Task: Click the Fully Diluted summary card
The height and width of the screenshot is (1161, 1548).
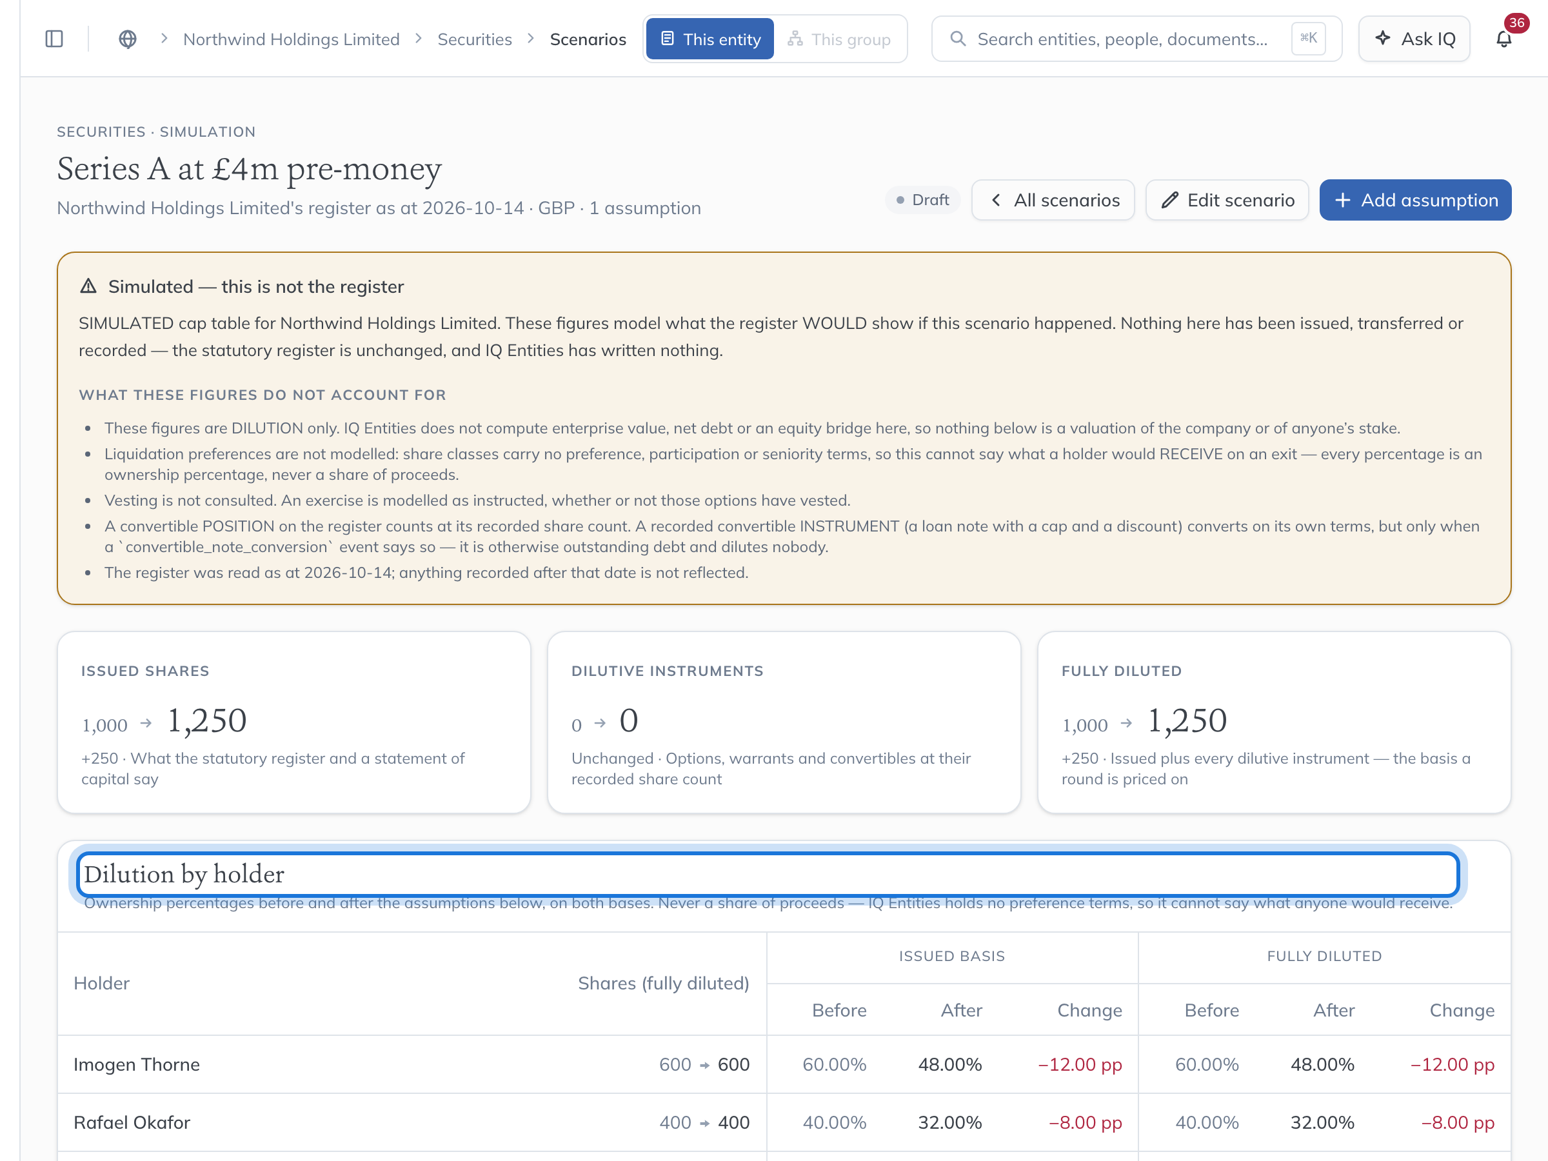Action: [1274, 722]
